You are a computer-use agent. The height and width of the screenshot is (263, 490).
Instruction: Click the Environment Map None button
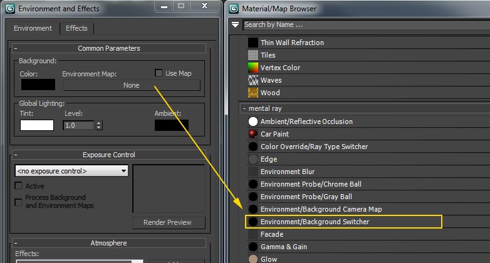coord(131,85)
